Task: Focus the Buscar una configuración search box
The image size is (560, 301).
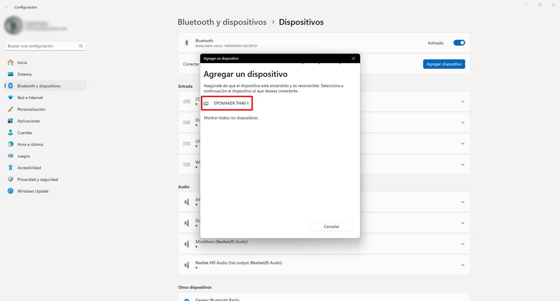Action: pos(46,46)
